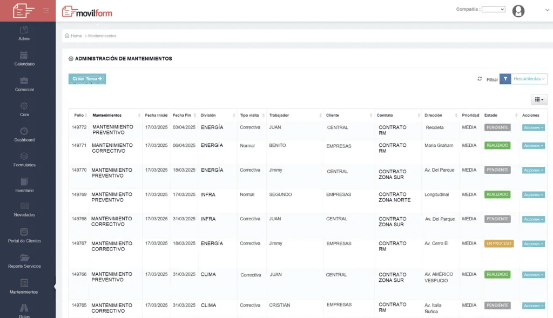Select the SEGUNDO worker cell
This screenshot has height=318, width=553.
(x=280, y=194)
